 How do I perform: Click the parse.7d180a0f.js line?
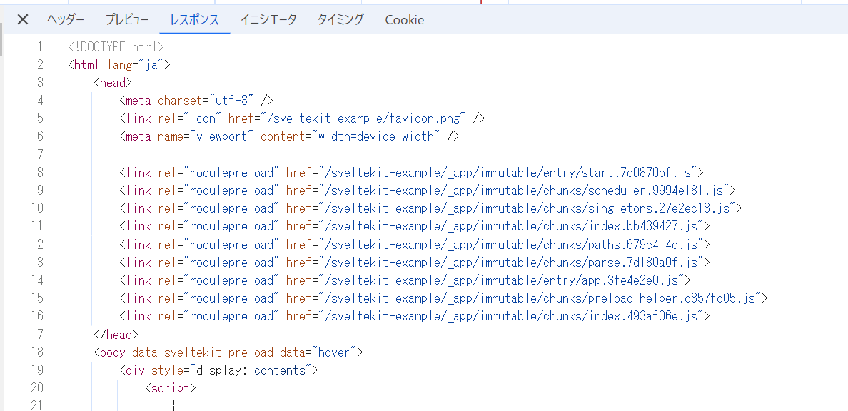(415, 263)
